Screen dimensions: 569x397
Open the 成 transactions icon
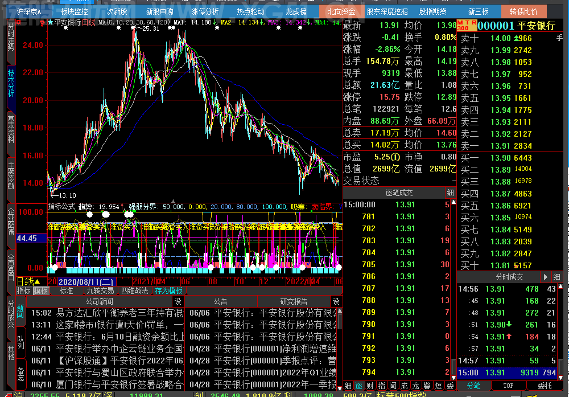coord(404,386)
